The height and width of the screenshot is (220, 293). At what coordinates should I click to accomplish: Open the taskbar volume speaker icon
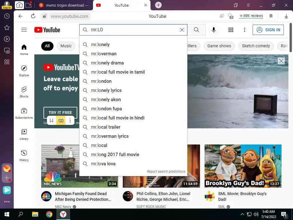pos(256,214)
